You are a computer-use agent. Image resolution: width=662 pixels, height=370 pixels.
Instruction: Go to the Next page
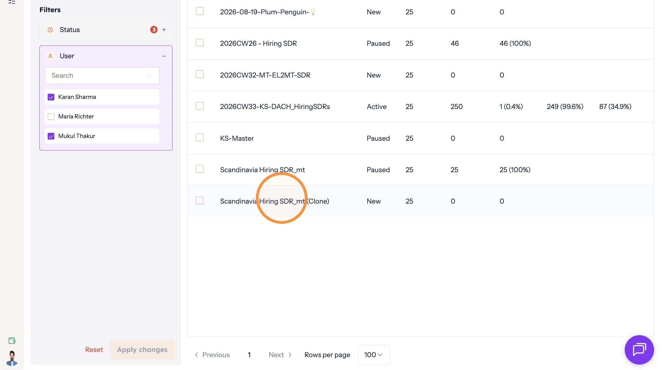click(x=280, y=355)
